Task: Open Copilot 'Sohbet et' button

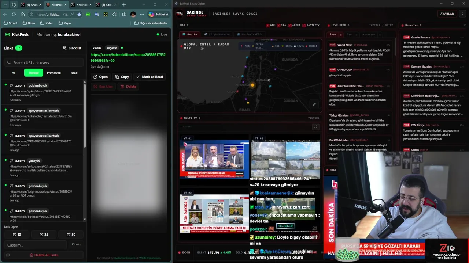Action: [x=159, y=14]
